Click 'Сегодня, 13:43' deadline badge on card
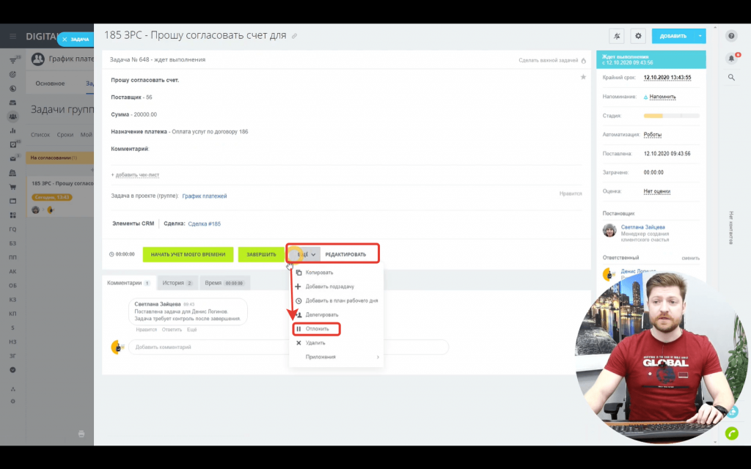Screen dimensions: 751x469 pos(52,197)
